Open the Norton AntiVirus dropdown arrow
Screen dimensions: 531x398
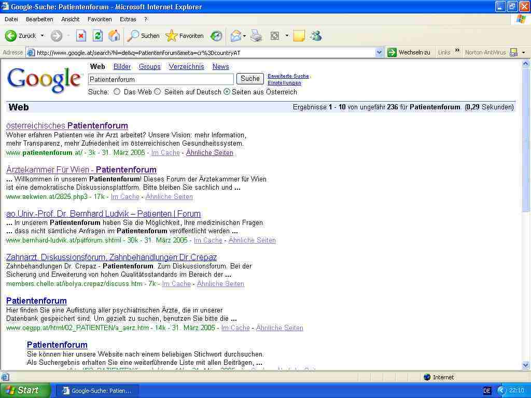(524, 52)
